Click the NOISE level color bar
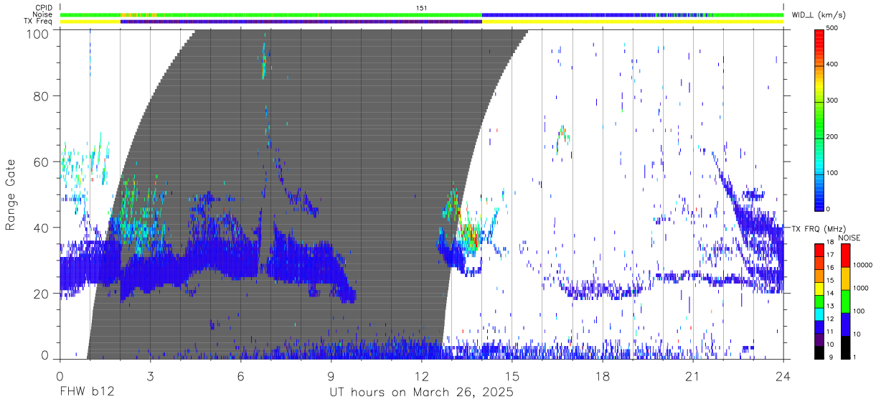The image size is (881, 407). [845, 301]
